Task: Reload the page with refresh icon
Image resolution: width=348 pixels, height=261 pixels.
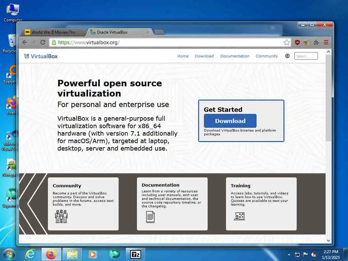Action: click(43, 42)
